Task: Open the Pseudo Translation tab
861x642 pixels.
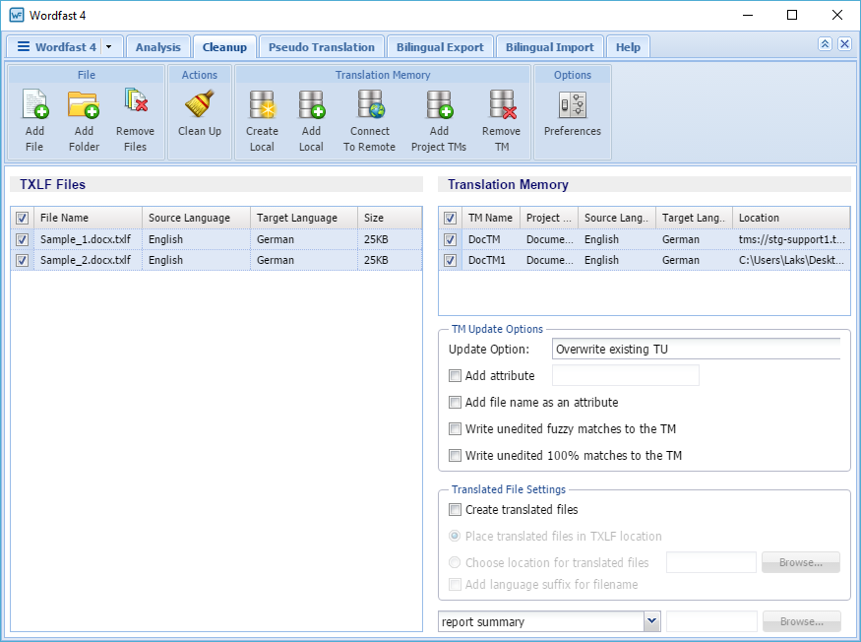Action: (321, 47)
